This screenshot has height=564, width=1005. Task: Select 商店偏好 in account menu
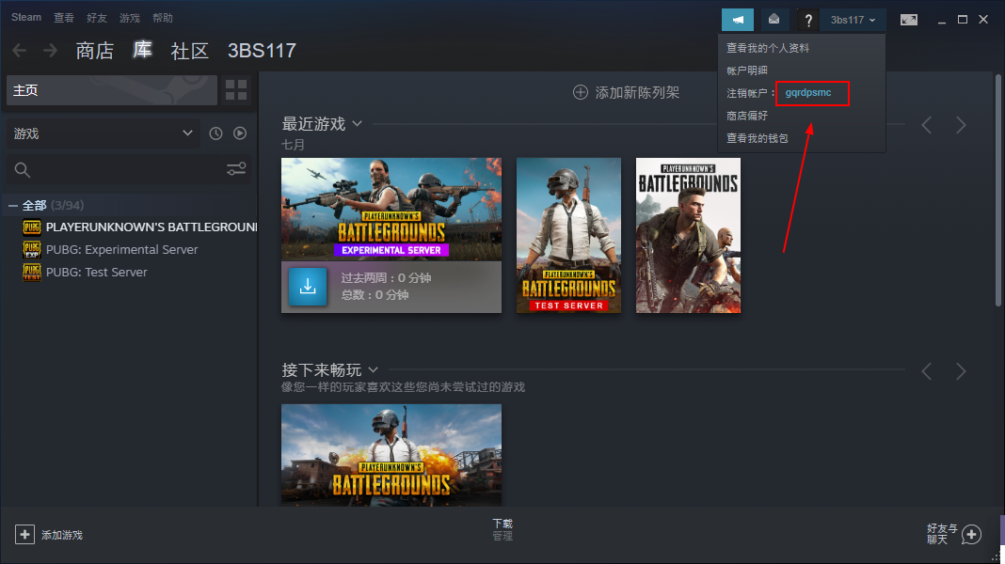click(747, 116)
